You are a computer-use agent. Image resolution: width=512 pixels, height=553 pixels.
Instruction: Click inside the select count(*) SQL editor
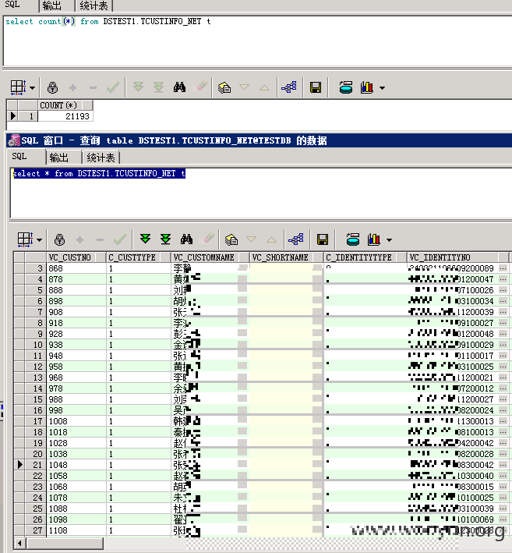click(257, 41)
